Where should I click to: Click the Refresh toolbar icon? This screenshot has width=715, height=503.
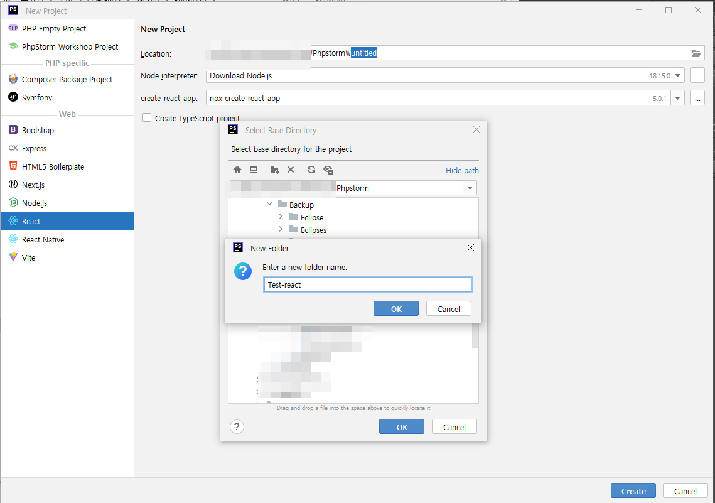tap(311, 170)
